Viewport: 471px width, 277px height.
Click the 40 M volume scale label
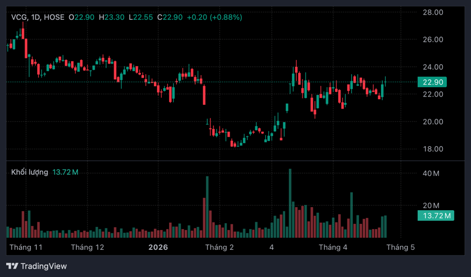point(431,173)
